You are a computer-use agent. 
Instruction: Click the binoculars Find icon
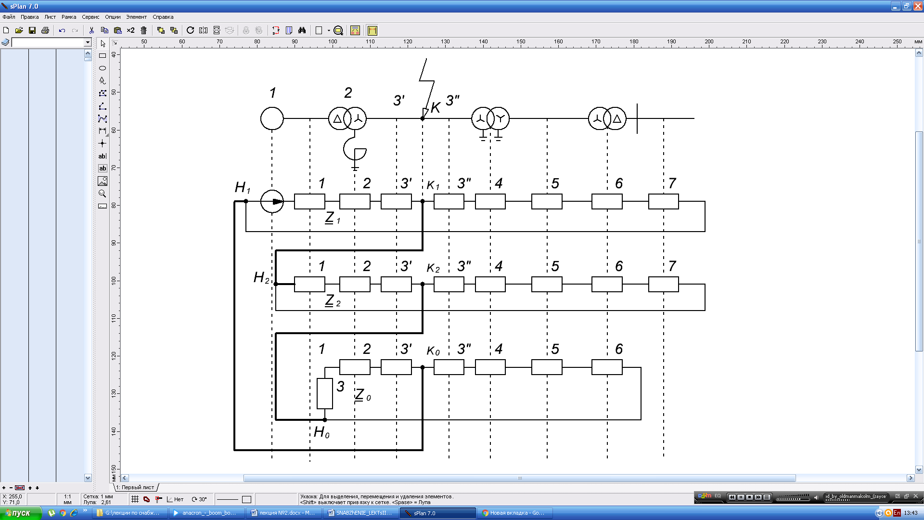click(302, 30)
